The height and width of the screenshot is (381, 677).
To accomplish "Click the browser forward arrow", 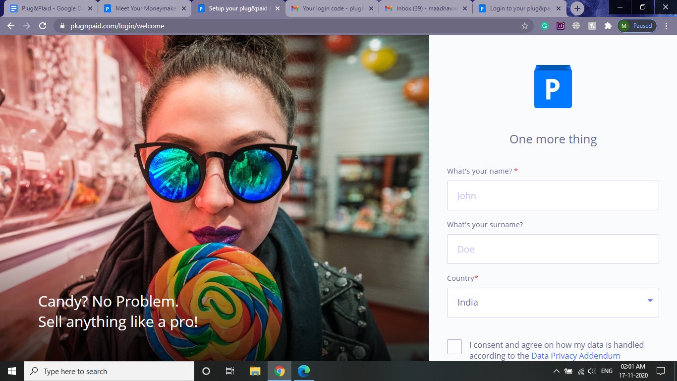I will click(27, 26).
